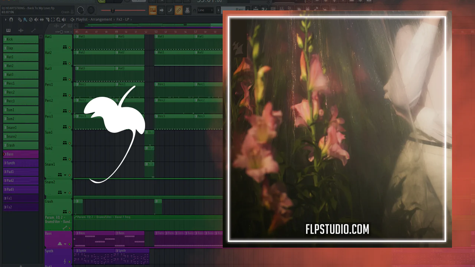Viewport: 475px width, 267px height.
Task: Click the playlist timeline at bar 53
Action: [x=156, y=32]
